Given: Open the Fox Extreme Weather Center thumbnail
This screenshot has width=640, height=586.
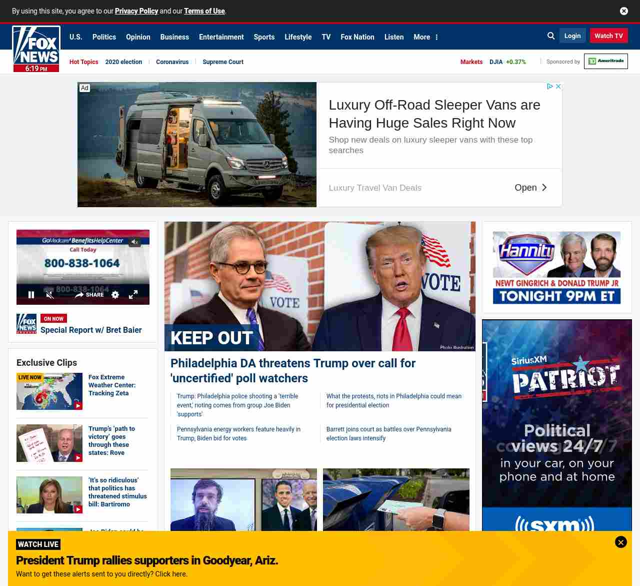Looking at the screenshot, I should click(49, 391).
